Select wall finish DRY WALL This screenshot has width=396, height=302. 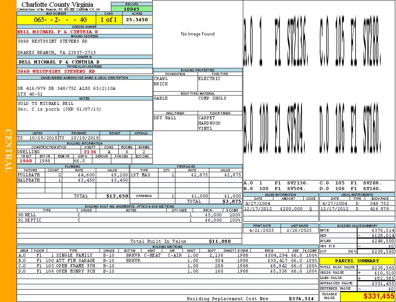pos(165,118)
